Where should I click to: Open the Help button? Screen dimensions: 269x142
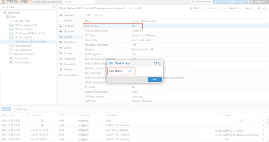[262, 8]
